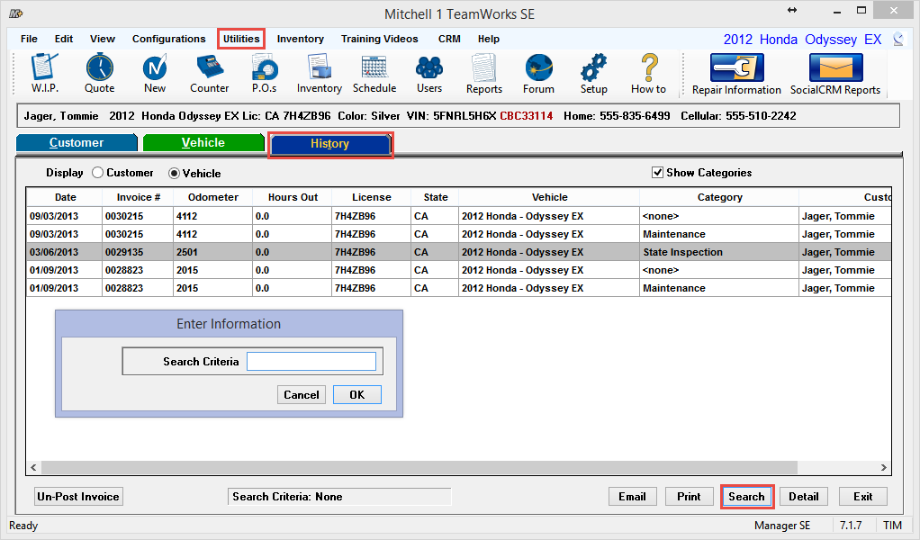Click the New toolbar icon
Viewport: 920px width, 540px height.
point(155,73)
